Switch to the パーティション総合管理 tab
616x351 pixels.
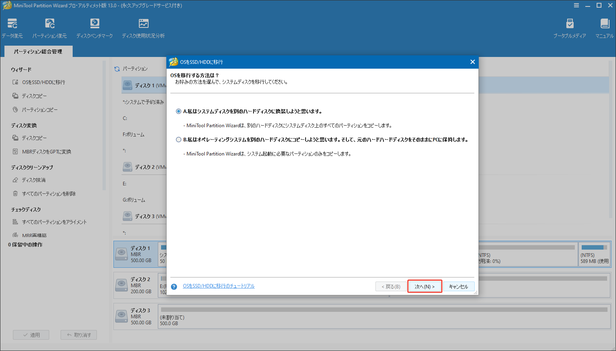[38, 51]
